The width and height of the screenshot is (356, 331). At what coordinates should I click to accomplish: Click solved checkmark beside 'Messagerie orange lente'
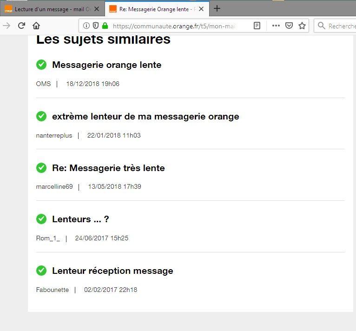pyautogui.click(x=41, y=65)
